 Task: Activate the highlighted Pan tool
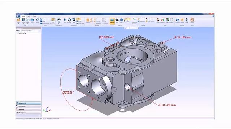pyautogui.click(x=78, y=19)
